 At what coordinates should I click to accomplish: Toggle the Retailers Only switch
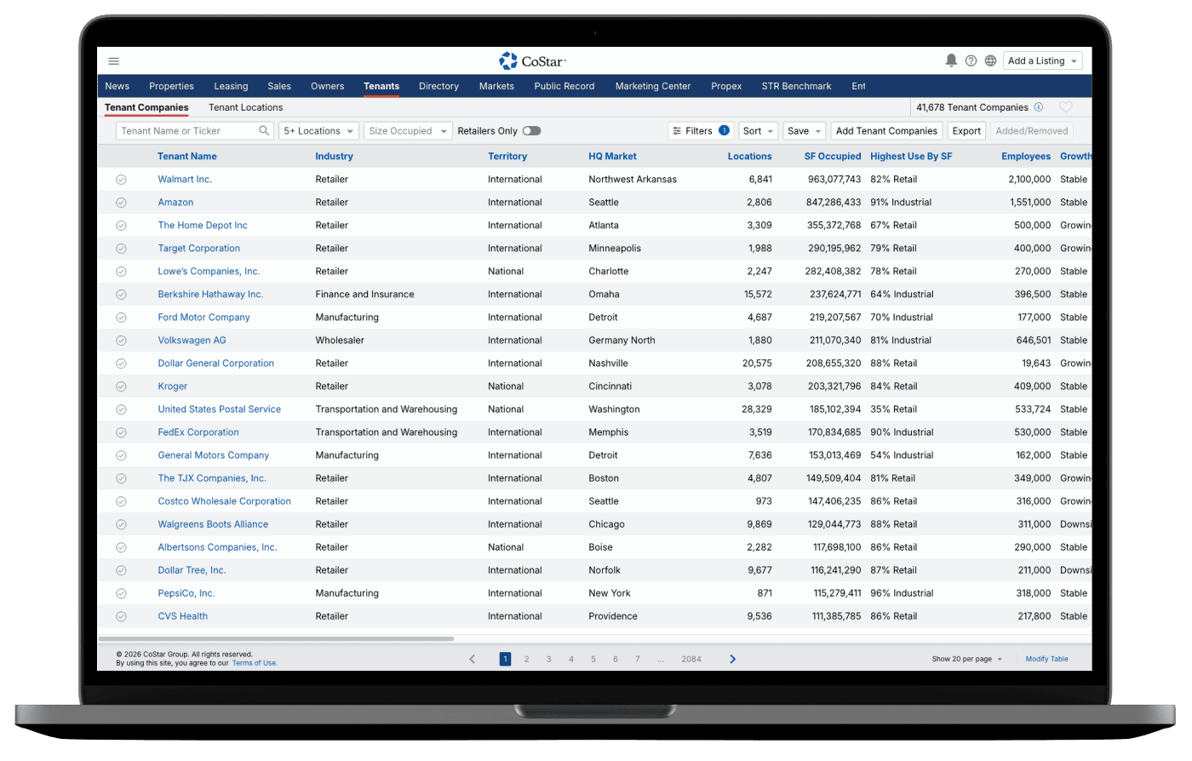531,131
